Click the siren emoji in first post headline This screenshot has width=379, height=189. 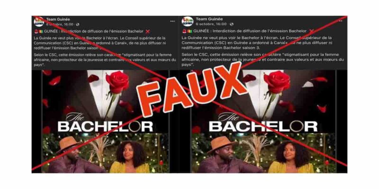pos(36,31)
